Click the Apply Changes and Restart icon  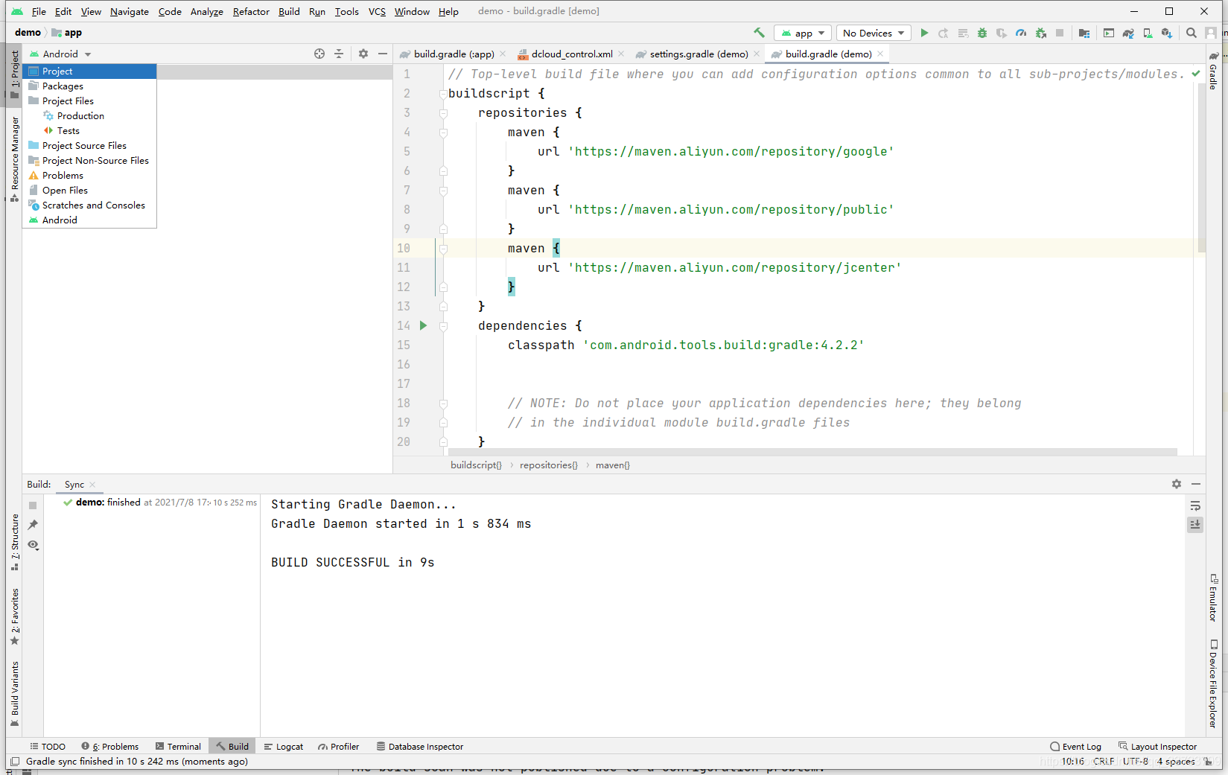[x=944, y=33]
